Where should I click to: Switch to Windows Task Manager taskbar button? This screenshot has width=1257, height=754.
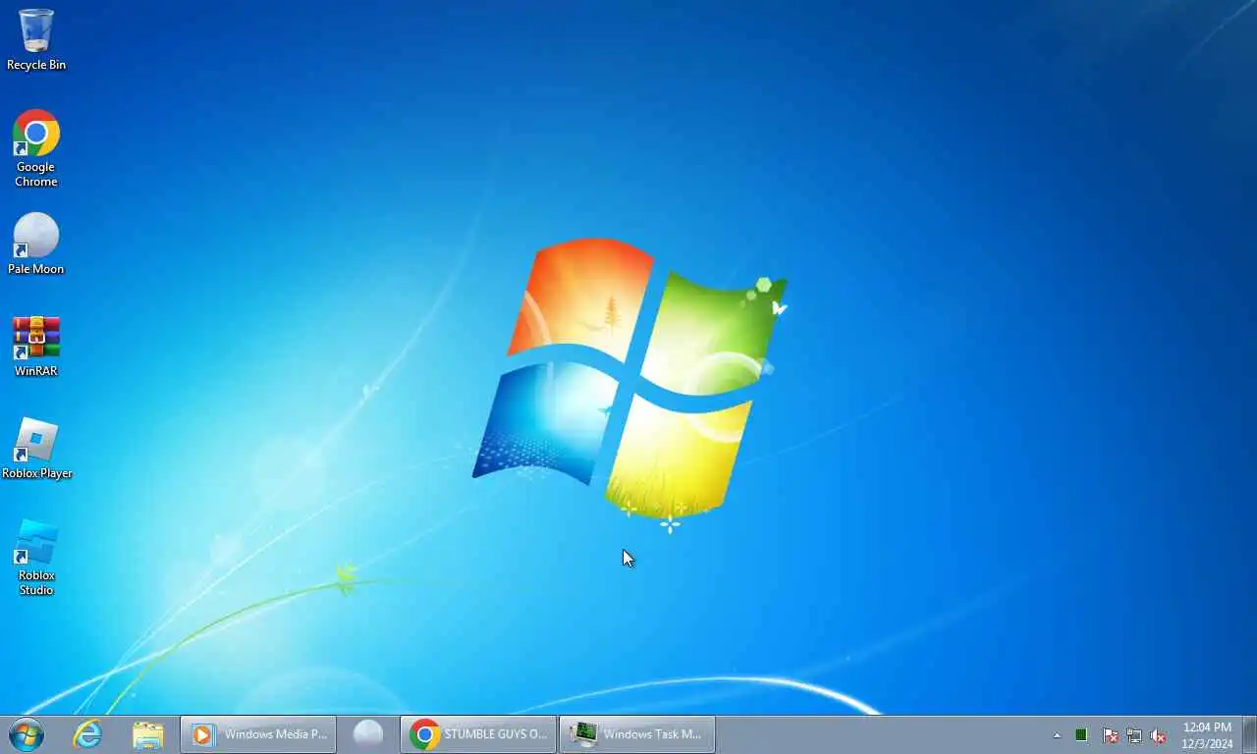click(637, 734)
